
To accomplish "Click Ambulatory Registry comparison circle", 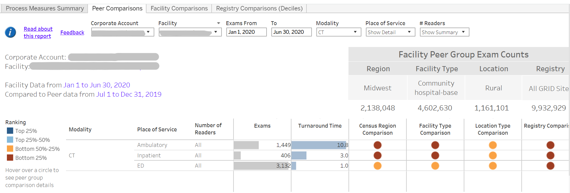I will (x=550, y=145).
